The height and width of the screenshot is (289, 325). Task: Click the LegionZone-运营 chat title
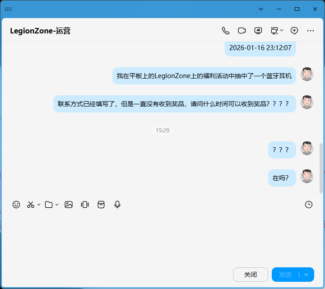pyautogui.click(x=40, y=31)
